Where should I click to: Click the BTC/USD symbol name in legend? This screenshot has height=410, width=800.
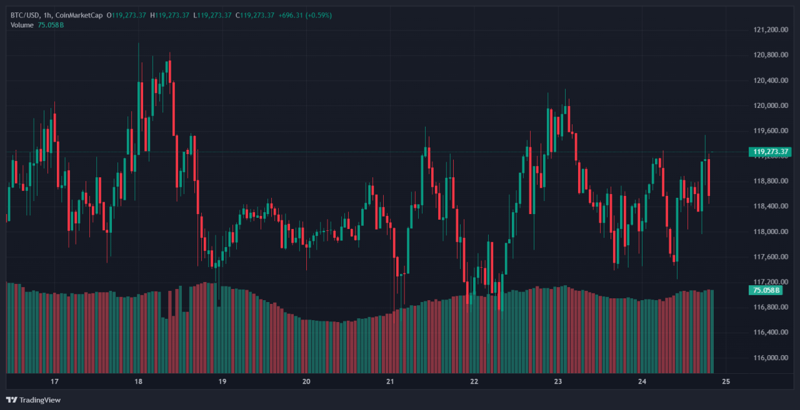[24, 15]
